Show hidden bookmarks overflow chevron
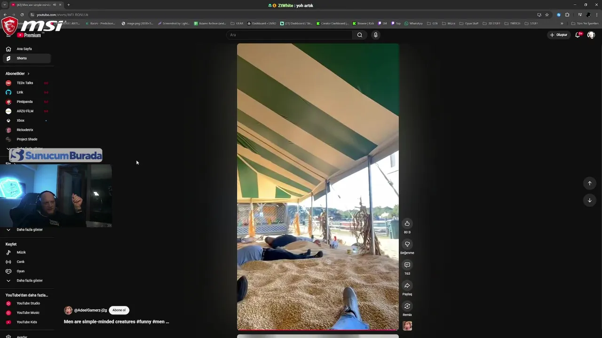The width and height of the screenshot is (602, 338). coord(562,23)
